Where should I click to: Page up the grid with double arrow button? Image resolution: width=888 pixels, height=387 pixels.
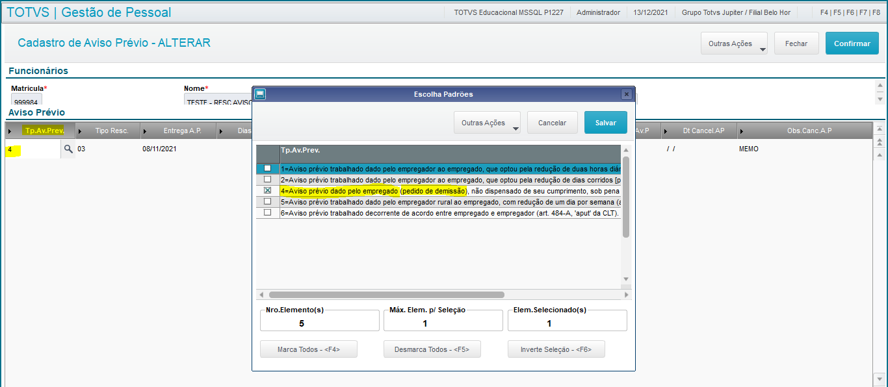click(880, 141)
